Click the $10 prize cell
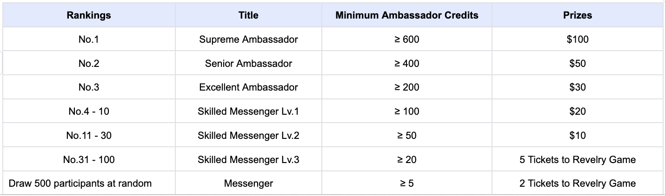 [x=578, y=136]
